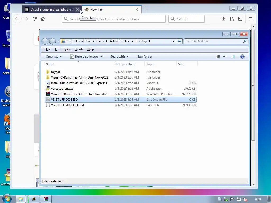The image size is (271, 203).
Task: Go forward in Explorer window
Action: (x=53, y=41)
